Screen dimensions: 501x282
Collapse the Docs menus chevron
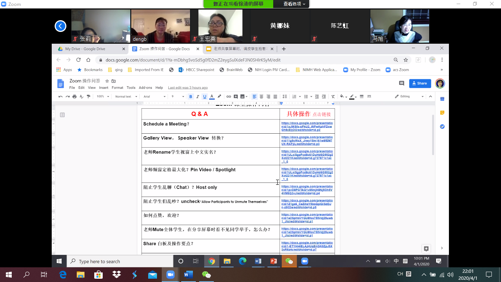[431, 97]
